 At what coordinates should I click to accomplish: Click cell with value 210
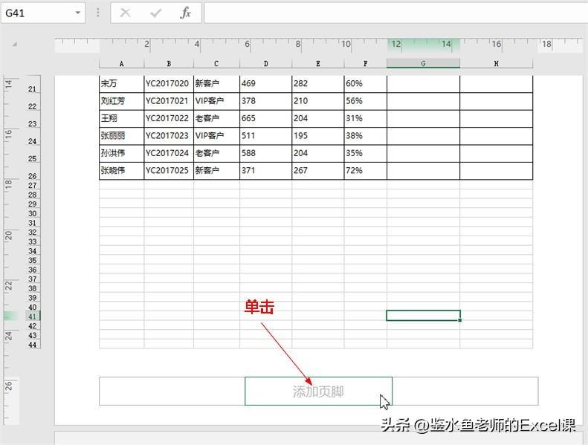pyautogui.click(x=318, y=101)
